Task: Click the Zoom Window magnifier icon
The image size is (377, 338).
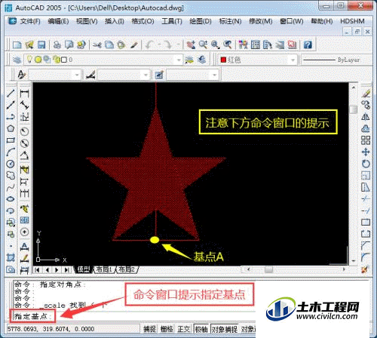Action: click(x=215, y=45)
